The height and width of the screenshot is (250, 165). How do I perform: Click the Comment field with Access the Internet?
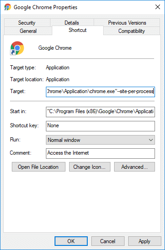[x=100, y=154]
